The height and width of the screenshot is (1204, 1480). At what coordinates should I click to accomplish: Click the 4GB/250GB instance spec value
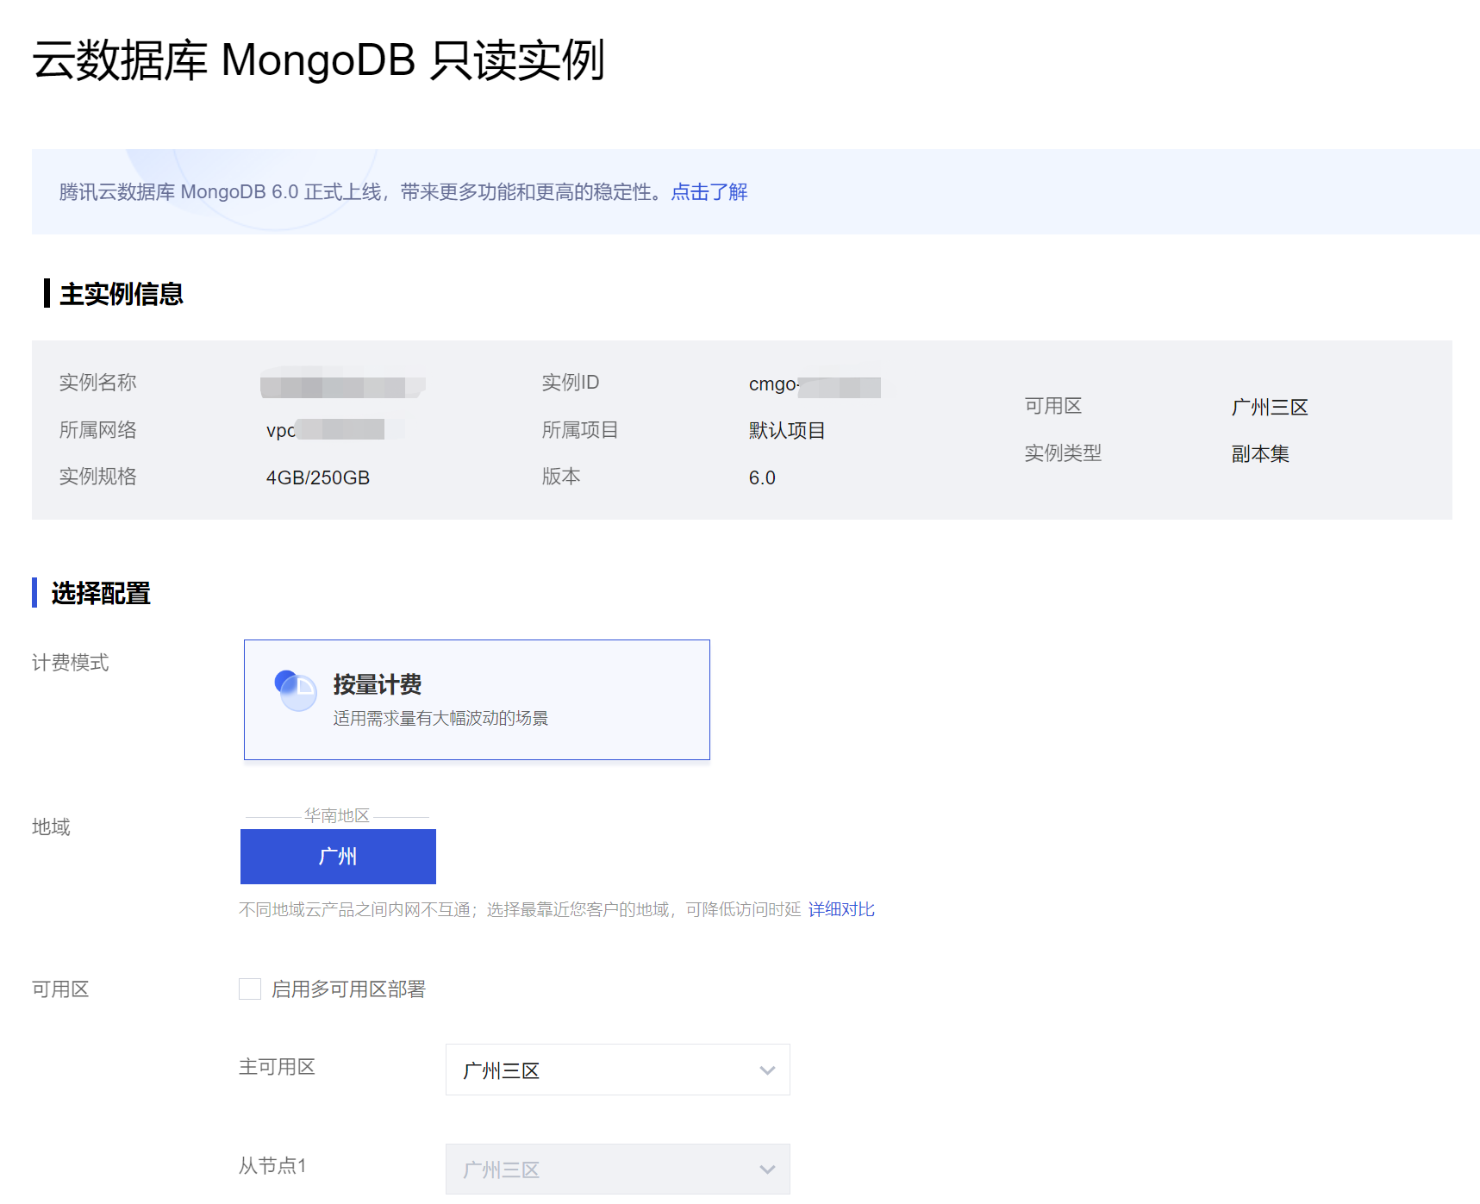click(x=318, y=477)
